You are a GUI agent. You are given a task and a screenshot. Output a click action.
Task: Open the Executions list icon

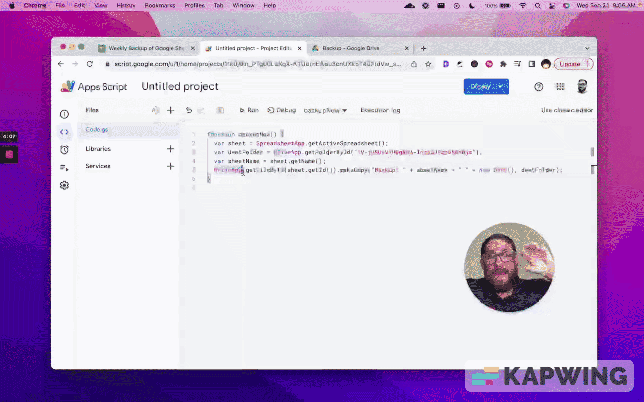click(x=64, y=168)
